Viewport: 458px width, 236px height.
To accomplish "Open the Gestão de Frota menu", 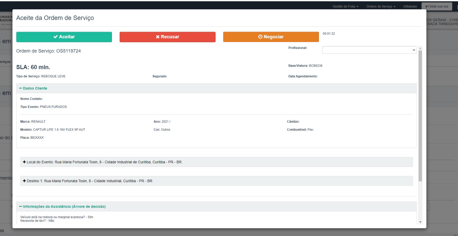I will (345, 7).
